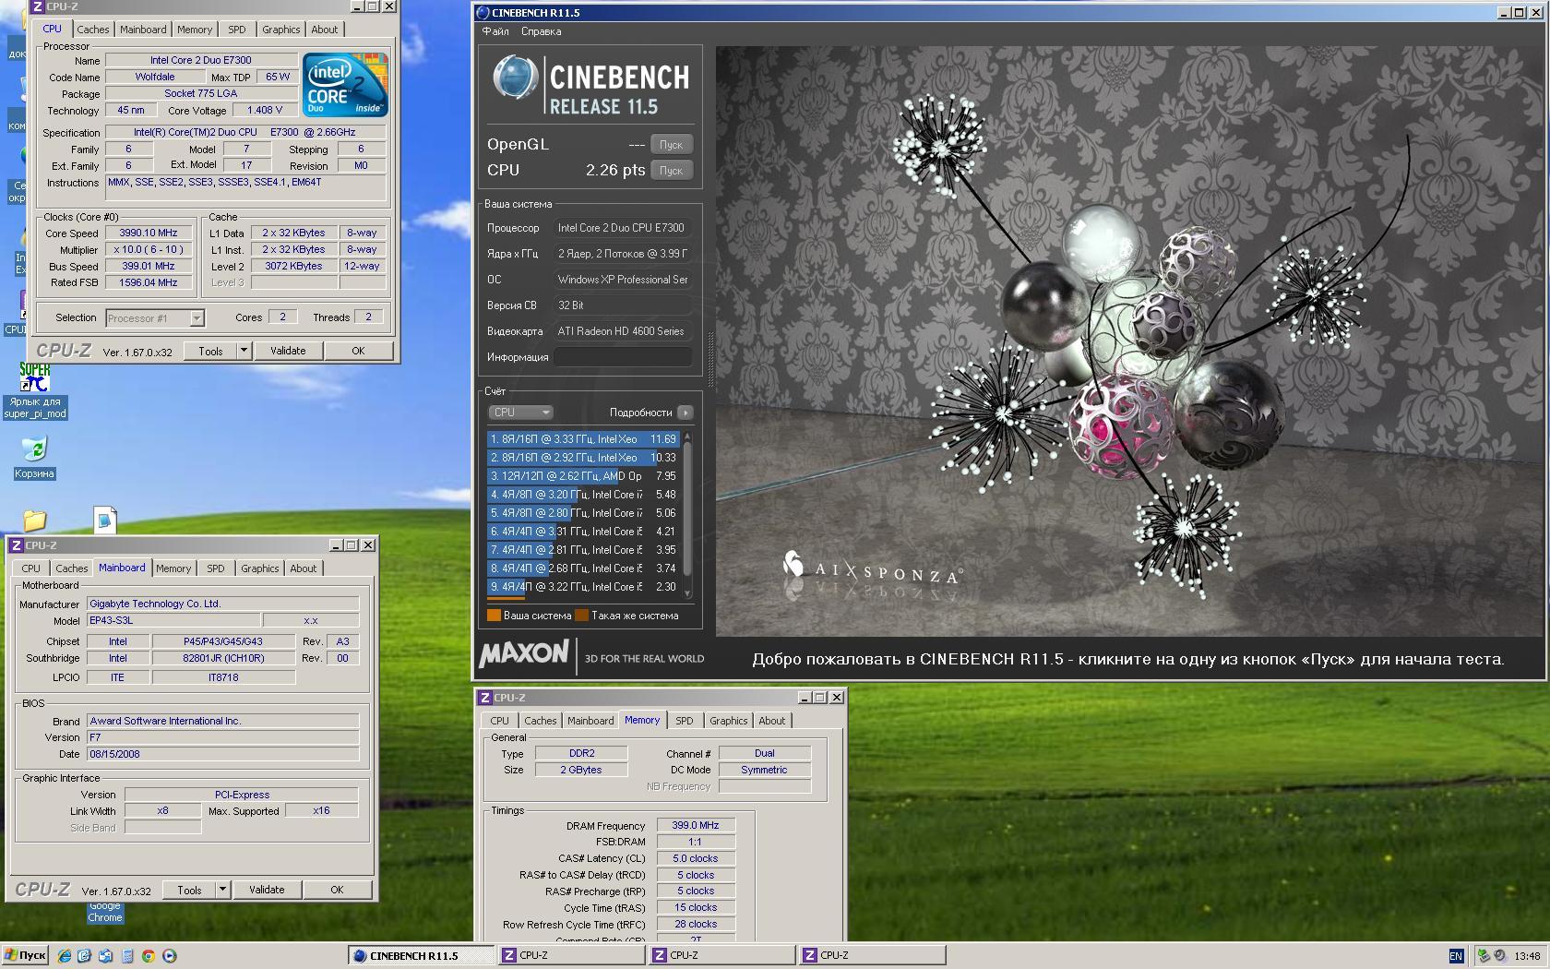Click Validate in Mainboard CPU-Z window
This screenshot has height=969, width=1550.
click(x=267, y=891)
